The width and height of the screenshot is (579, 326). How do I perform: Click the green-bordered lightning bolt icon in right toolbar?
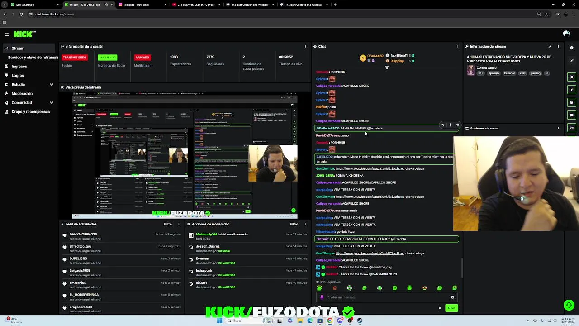tap(572, 90)
